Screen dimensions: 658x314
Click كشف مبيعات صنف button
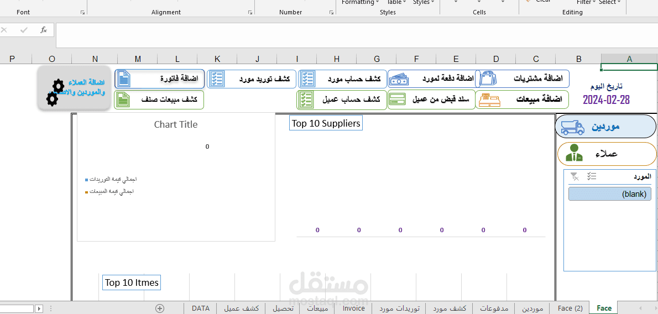coord(159,100)
